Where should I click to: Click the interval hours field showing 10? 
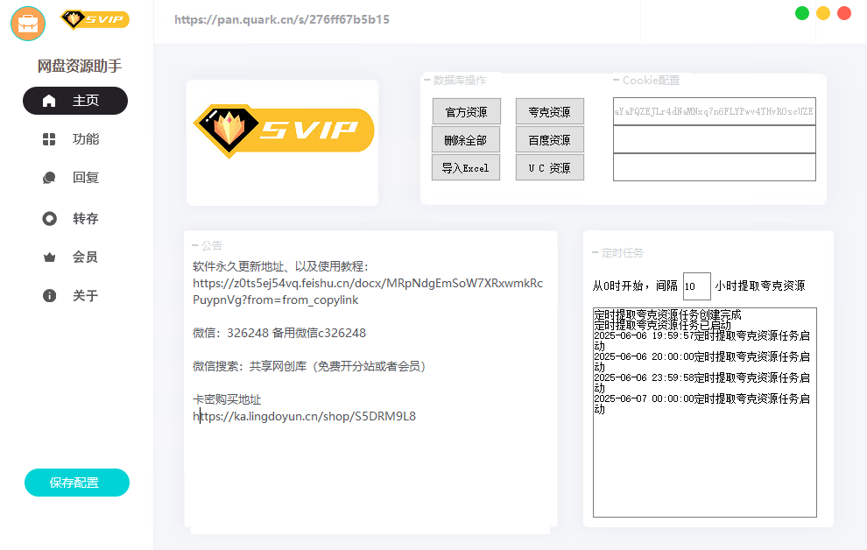pyautogui.click(x=697, y=286)
